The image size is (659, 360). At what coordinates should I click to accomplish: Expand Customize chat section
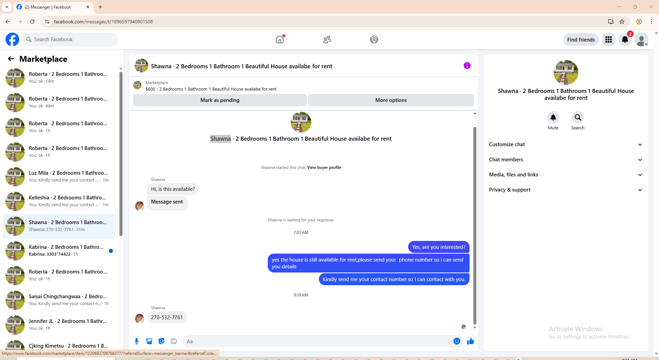(x=566, y=144)
